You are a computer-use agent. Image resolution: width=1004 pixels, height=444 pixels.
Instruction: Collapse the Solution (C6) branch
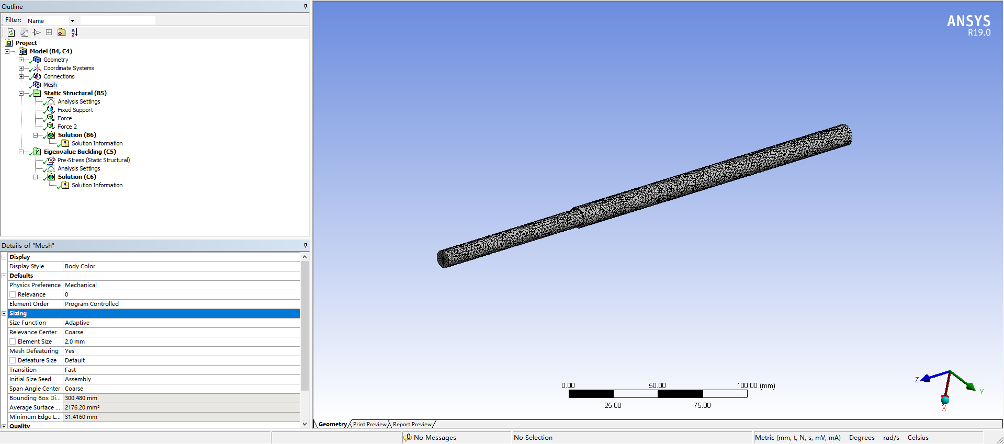click(x=36, y=177)
